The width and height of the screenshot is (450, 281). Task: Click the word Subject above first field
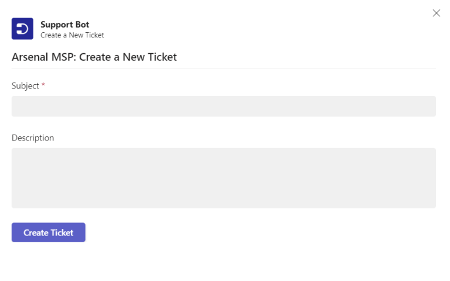coord(25,86)
